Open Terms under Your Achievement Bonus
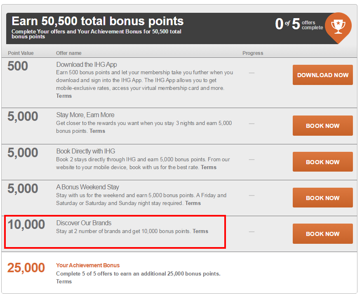Screen dimensions: 362x297 tap(64, 281)
